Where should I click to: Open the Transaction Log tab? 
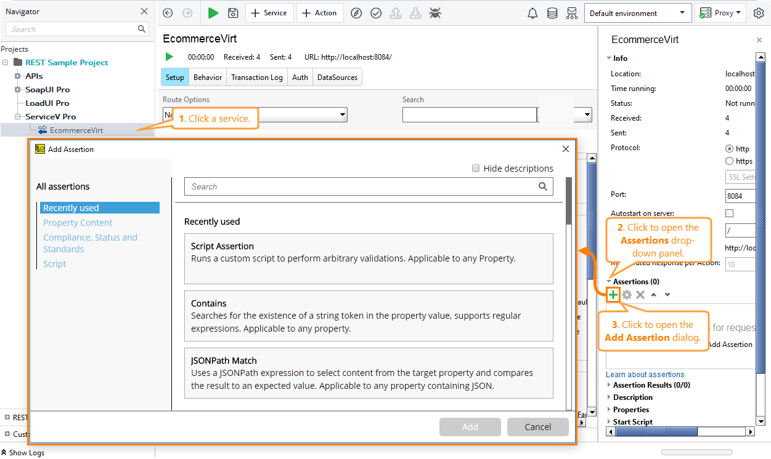(257, 78)
